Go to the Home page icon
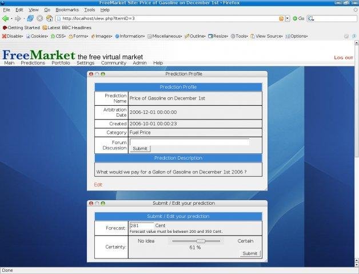 49,18
